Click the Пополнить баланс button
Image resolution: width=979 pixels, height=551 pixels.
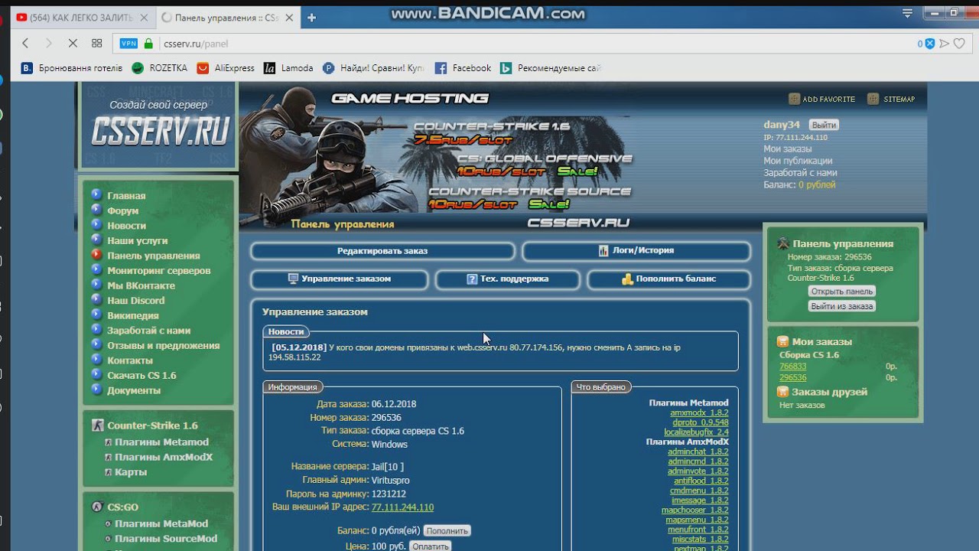(x=668, y=279)
